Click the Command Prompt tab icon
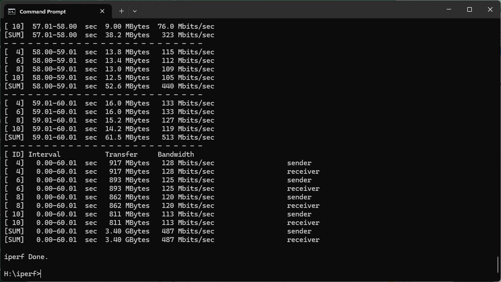The width and height of the screenshot is (501, 282). click(x=12, y=12)
